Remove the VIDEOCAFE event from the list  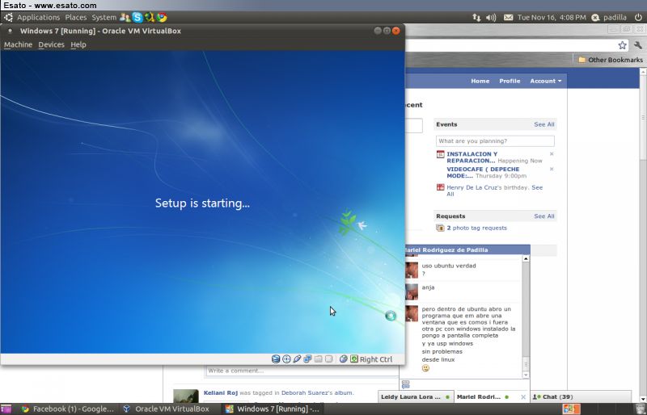tap(552, 169)
